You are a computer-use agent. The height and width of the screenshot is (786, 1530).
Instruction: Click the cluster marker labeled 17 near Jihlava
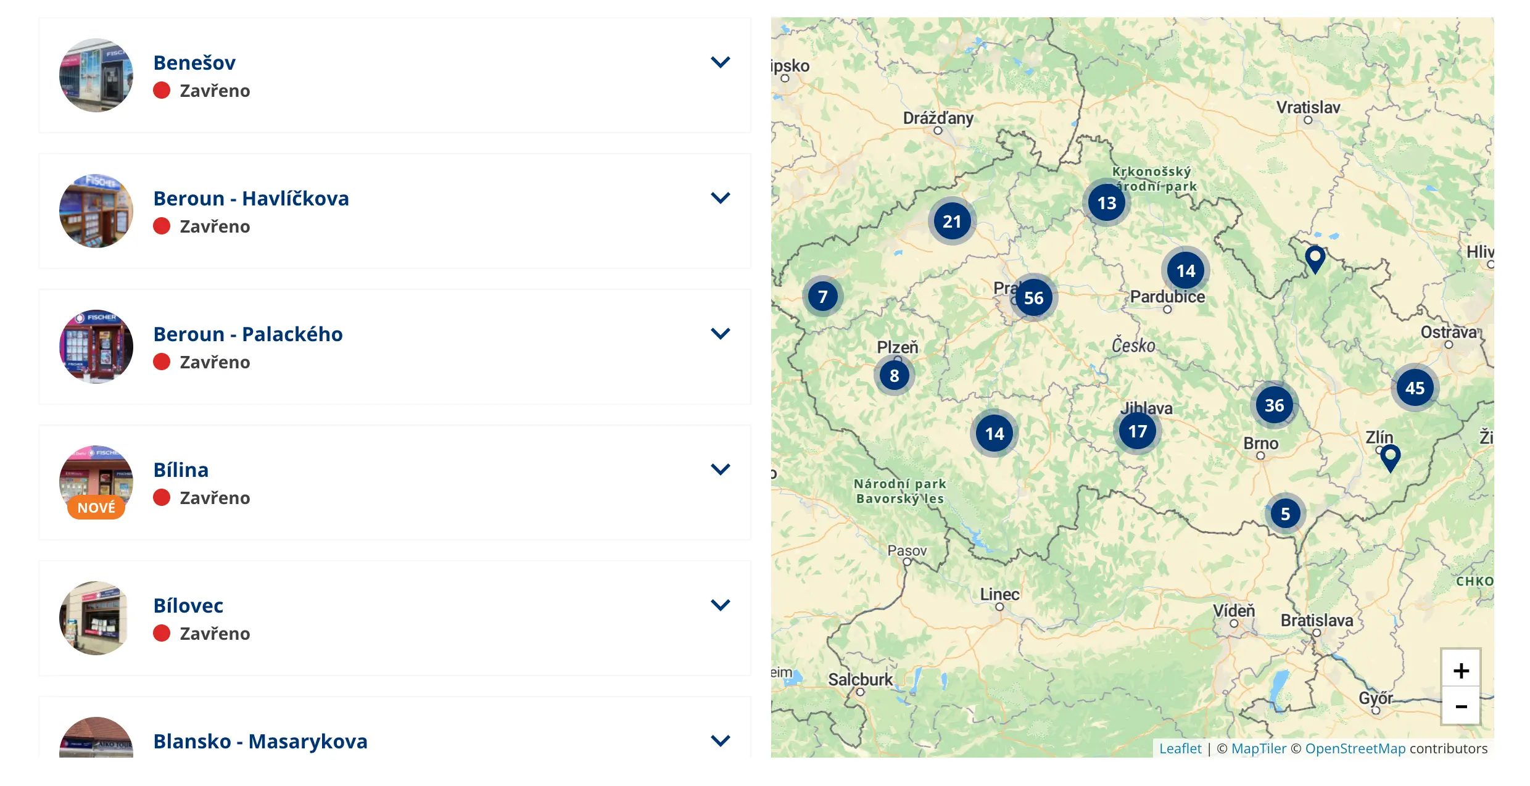point(1137,431)
